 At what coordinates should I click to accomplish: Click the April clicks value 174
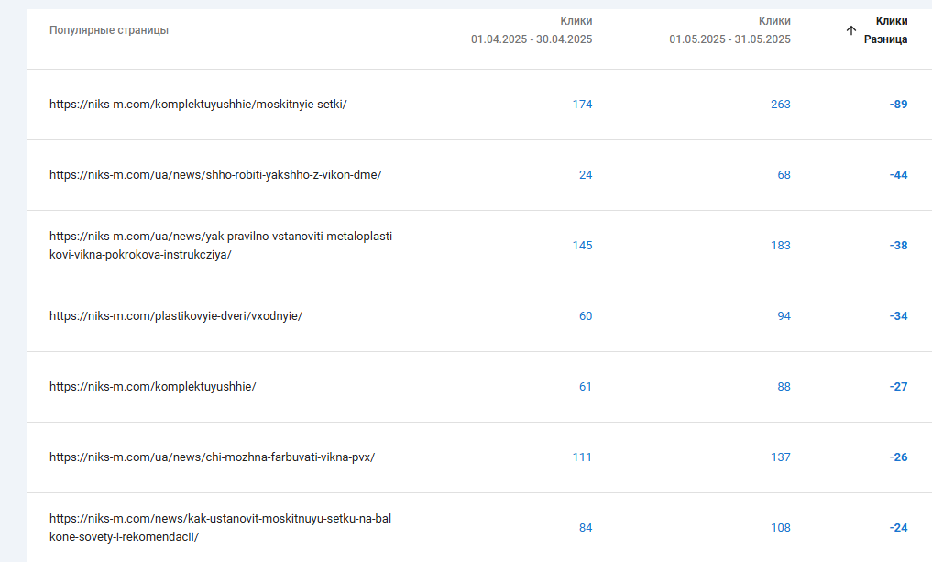[x=582, y=105]
